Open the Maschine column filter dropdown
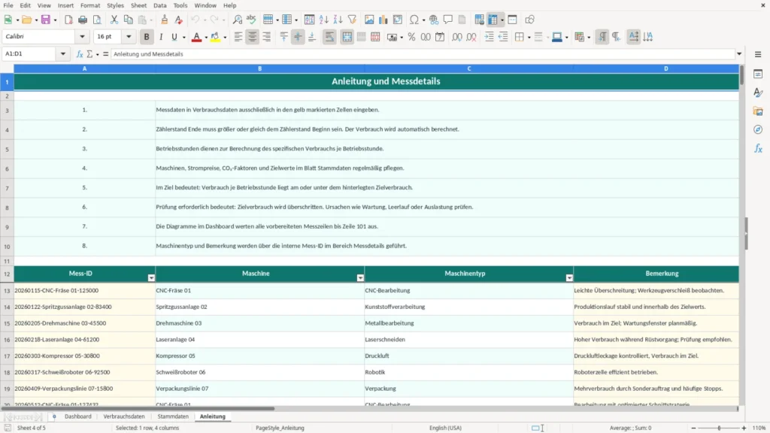This screenshot has width=770, height=433. [x=360, y=278]
